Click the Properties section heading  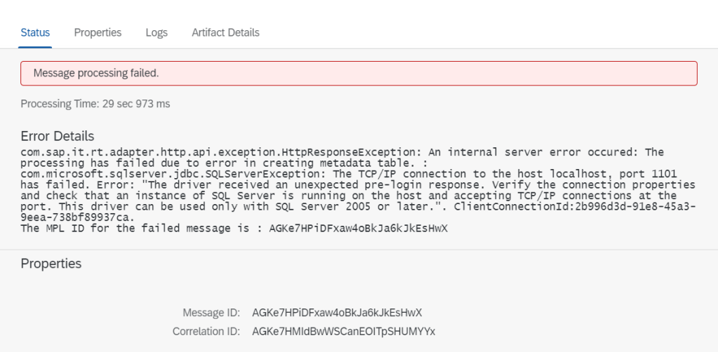(51, 264)
